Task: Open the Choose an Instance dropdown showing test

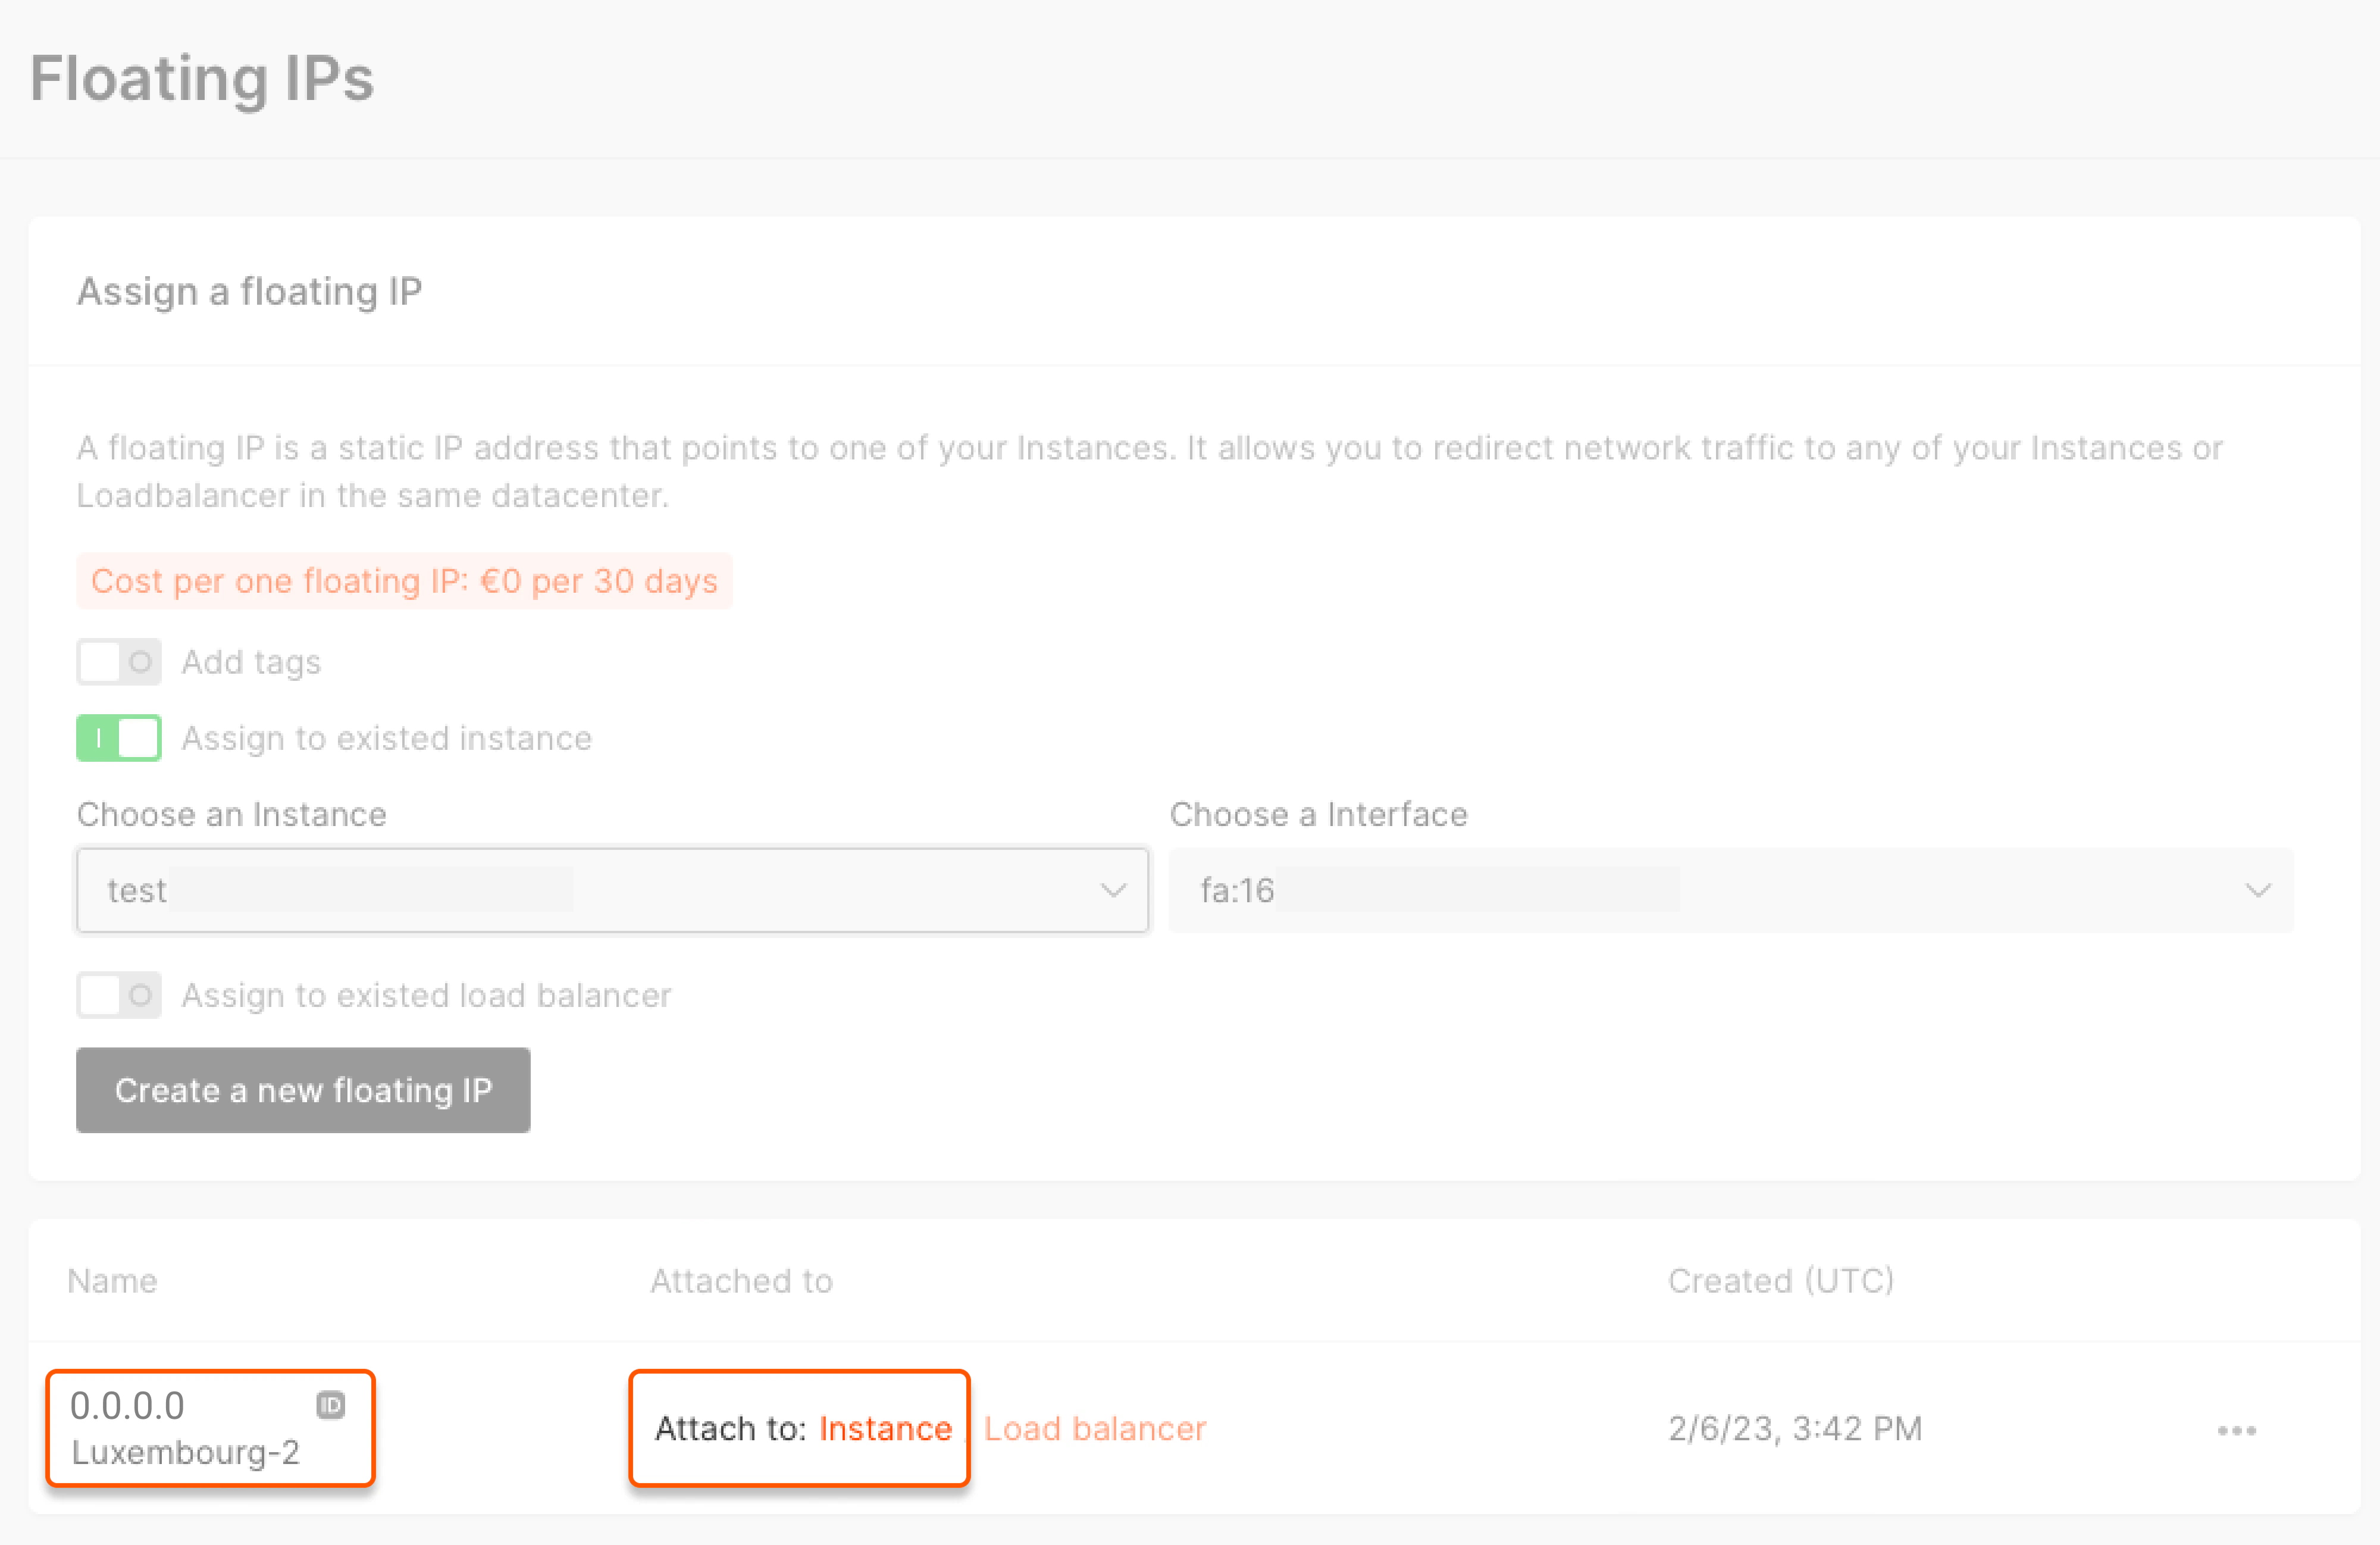Action: (x=600, y=890)
